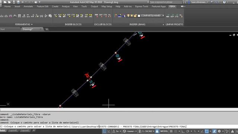Toggle the MODEL space status button
238x134 pixels.
click(x=164, y=131)
